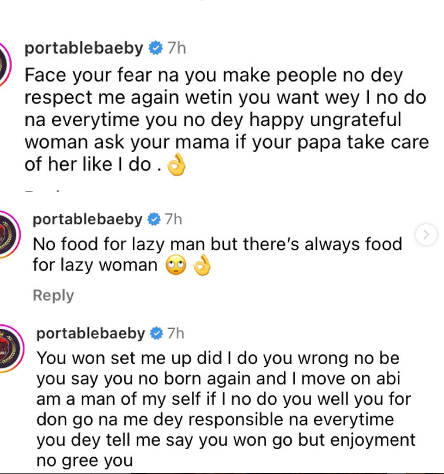The width and height of the screenshot is (444, 474).
Task: Open the portablebaeby username on the first comment
Action: coord(85,49)
